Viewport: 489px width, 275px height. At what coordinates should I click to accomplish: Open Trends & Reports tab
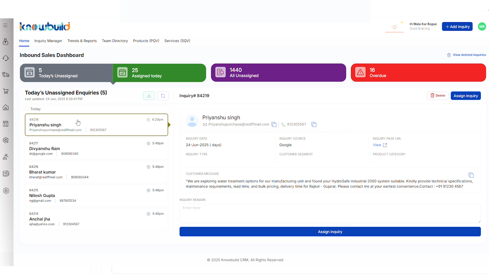coord(82,41)
